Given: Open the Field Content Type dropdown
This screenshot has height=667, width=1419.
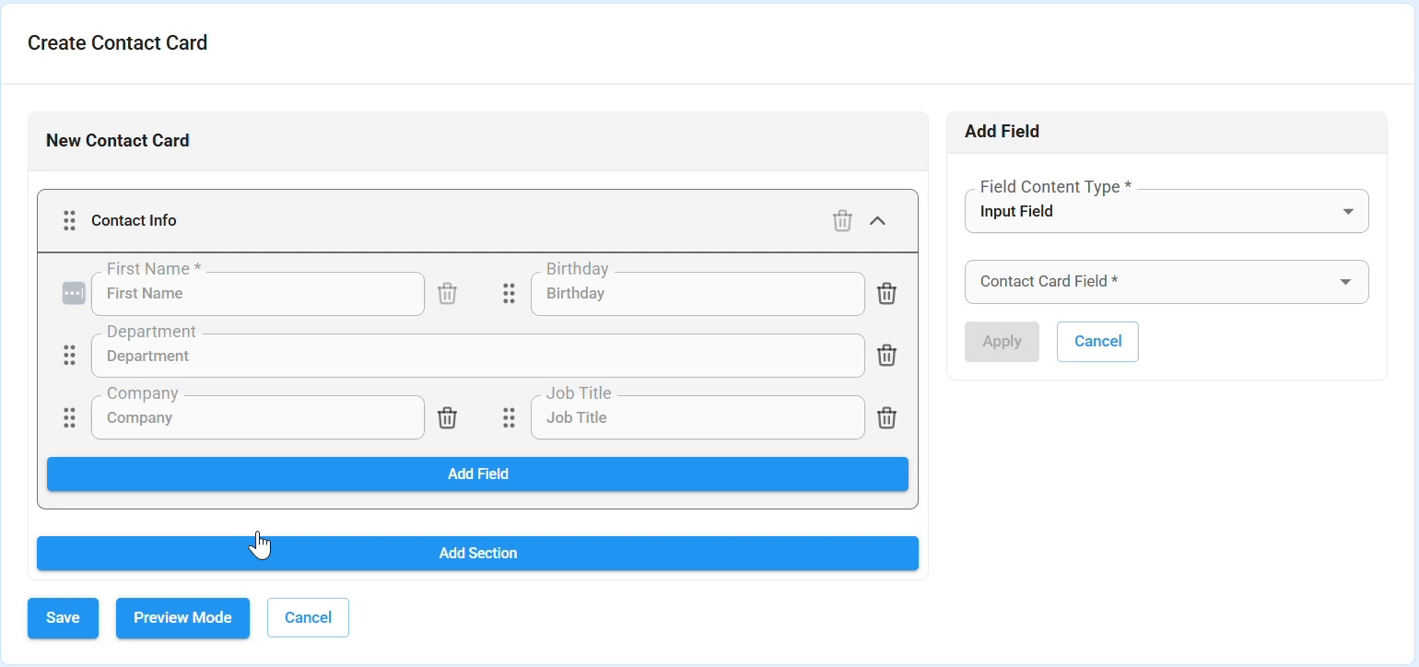Looking at the screenshot, I should click(1167, 211).
